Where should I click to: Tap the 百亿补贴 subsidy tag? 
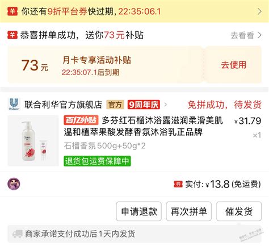pyautogui.click(x=81, y=120)
